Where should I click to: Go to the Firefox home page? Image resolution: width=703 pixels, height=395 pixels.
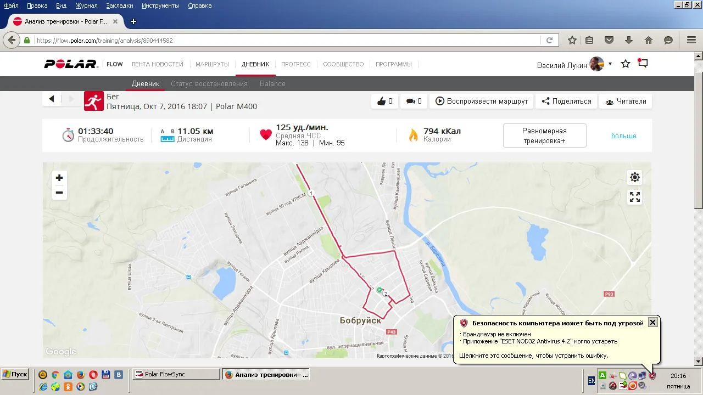pos(649,40)
